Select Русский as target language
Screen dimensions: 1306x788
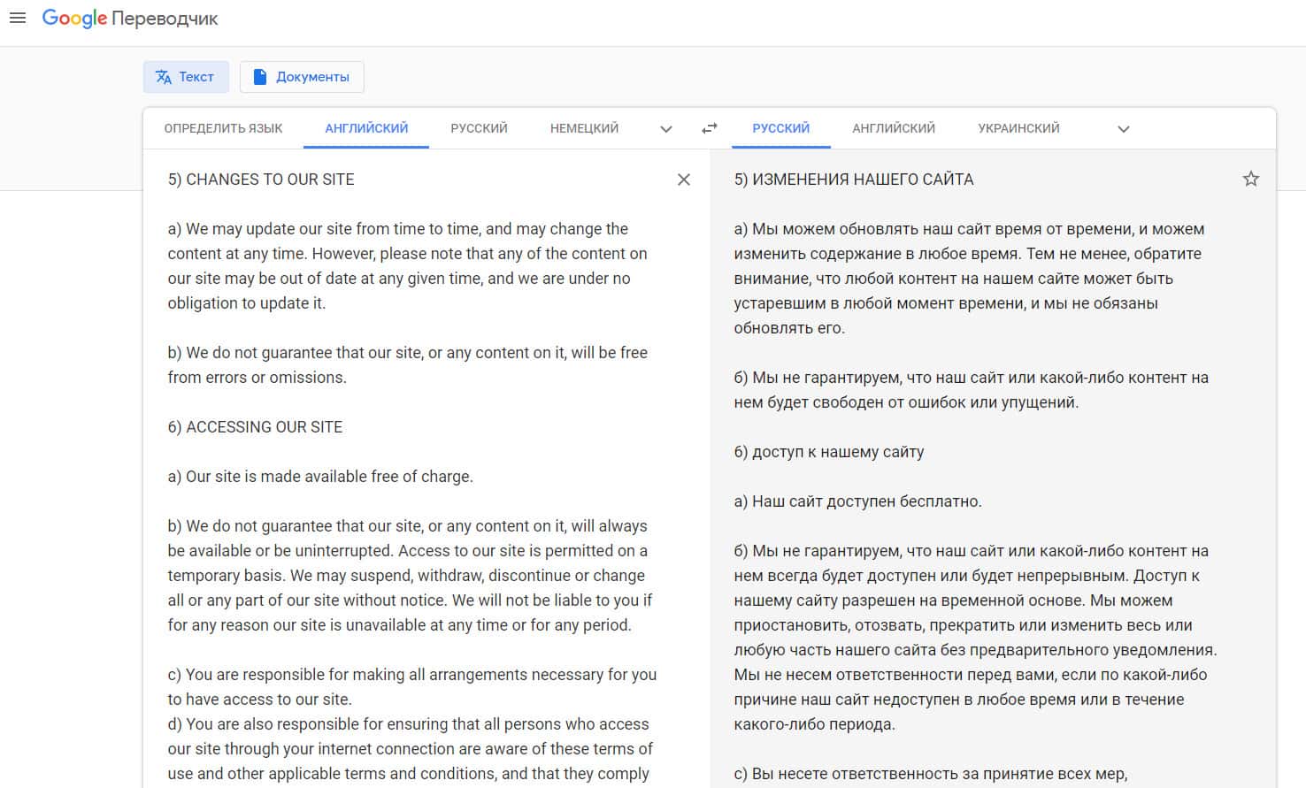[x=780, y=128]
